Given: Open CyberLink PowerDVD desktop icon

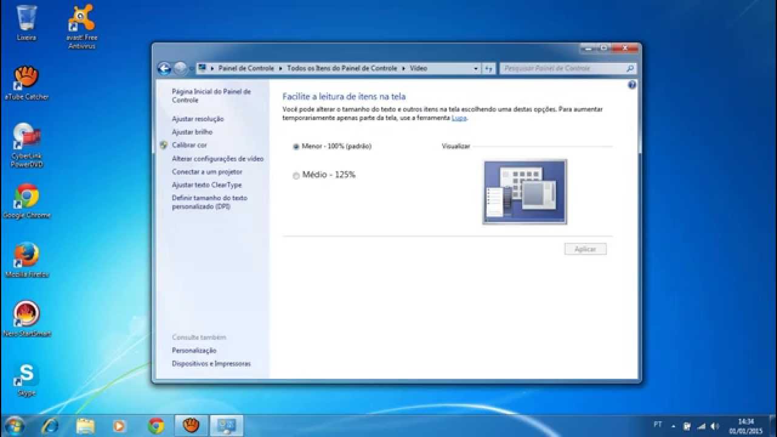Looking at the screenshot, I should click(27, 145).
